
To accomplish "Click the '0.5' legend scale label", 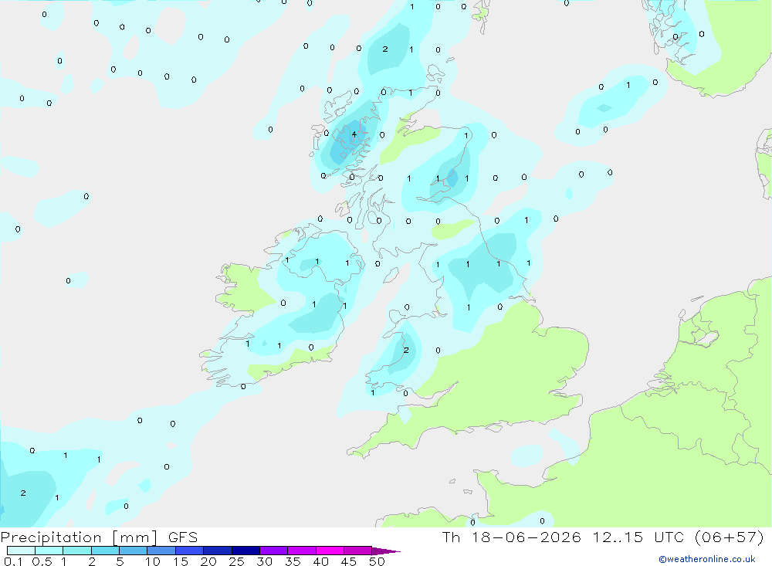I will point(42,561).
